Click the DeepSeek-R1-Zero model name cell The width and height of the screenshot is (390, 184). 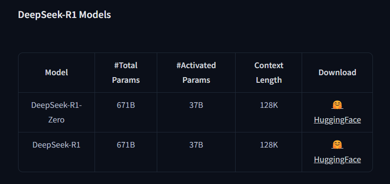pos(57,113)
